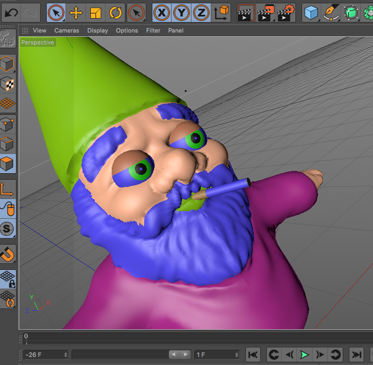Toggle the Z axis lock
The height and width of the screenshot is (365, 373).
click(201, 12)
